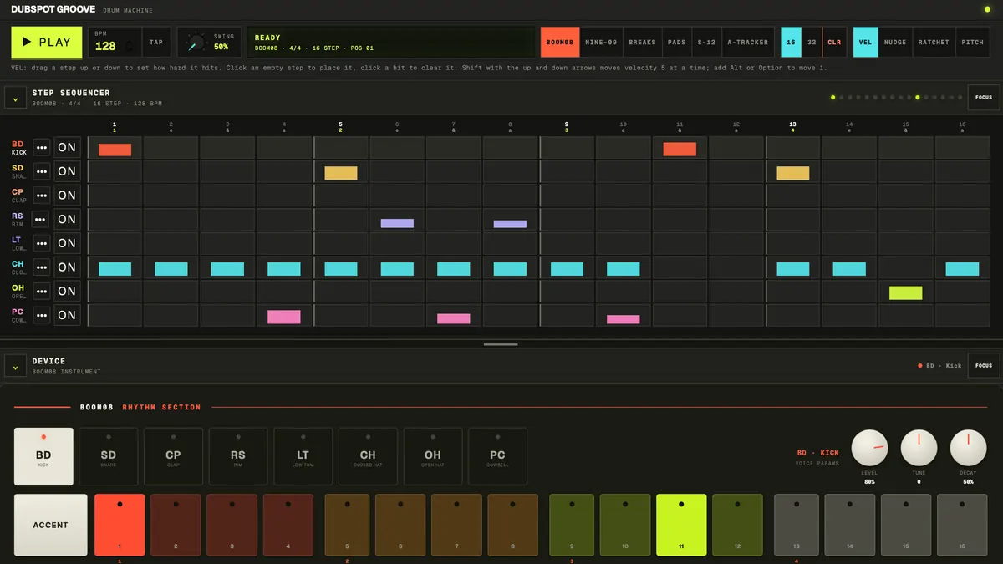Select the CH Closed Hat voice pad
The width and height of the screenshot is (1003, 564).
(368, 457)
